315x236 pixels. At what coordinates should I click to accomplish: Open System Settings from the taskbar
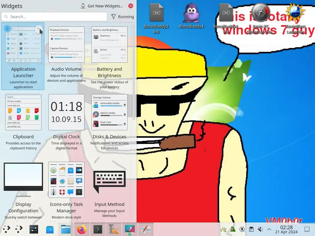point(34,229)
